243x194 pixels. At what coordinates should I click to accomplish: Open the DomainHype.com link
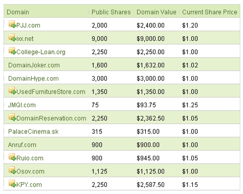33,79
